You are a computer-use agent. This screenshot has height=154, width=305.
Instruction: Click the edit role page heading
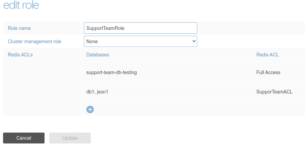21,5
